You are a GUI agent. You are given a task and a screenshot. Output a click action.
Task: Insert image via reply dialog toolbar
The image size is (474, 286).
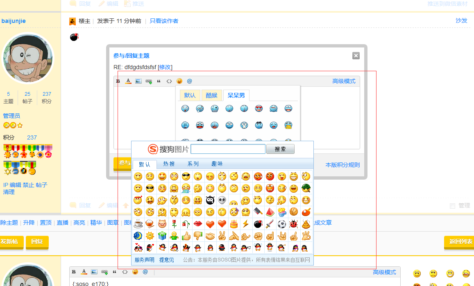click(138, 81)
